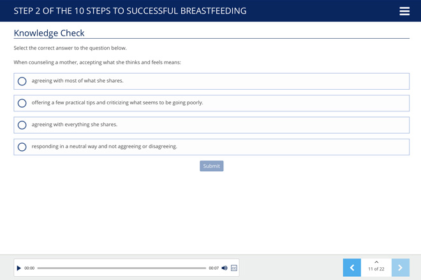Image resolution: width=421 pixels, height=280 pixels.
Task: Click the audio elapsed time 00:00
Action: 29,268
